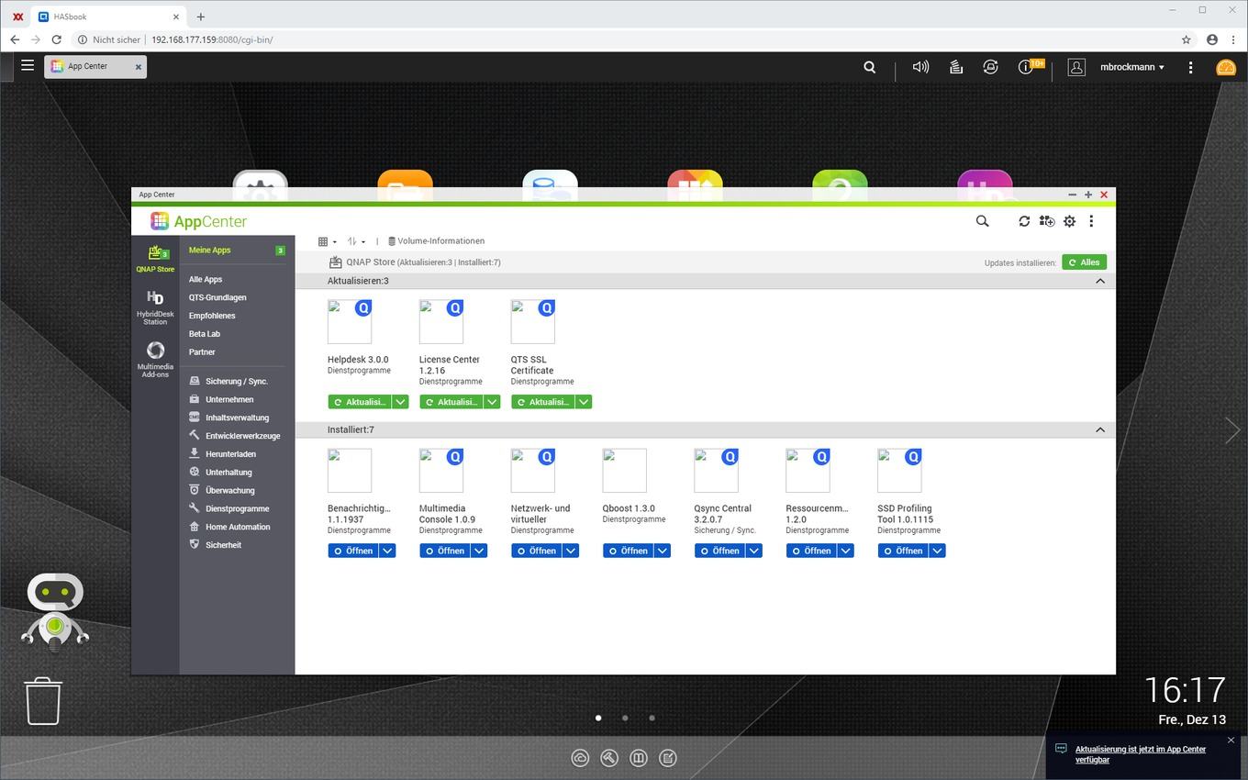The height and width of the screenshot is (780, 1248).
Task: Close the App Center taskbar tab
Action: pos(139,67)
